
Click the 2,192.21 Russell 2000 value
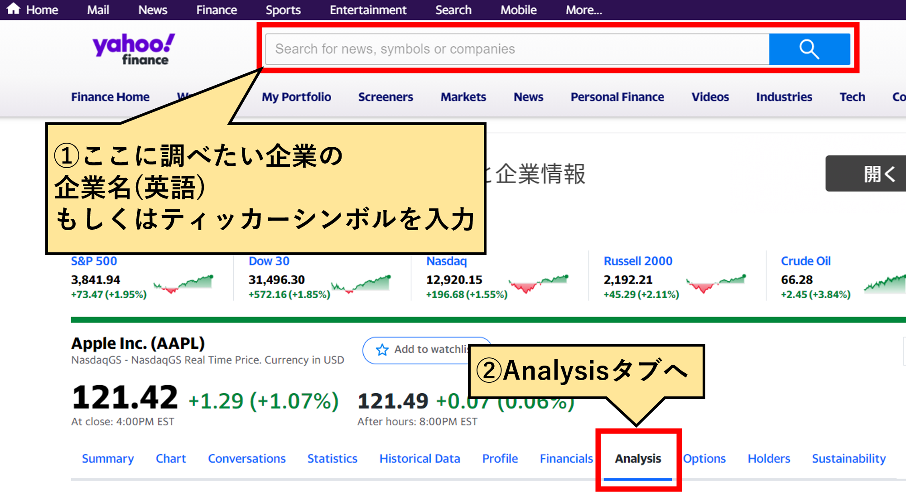pos(628,280)
